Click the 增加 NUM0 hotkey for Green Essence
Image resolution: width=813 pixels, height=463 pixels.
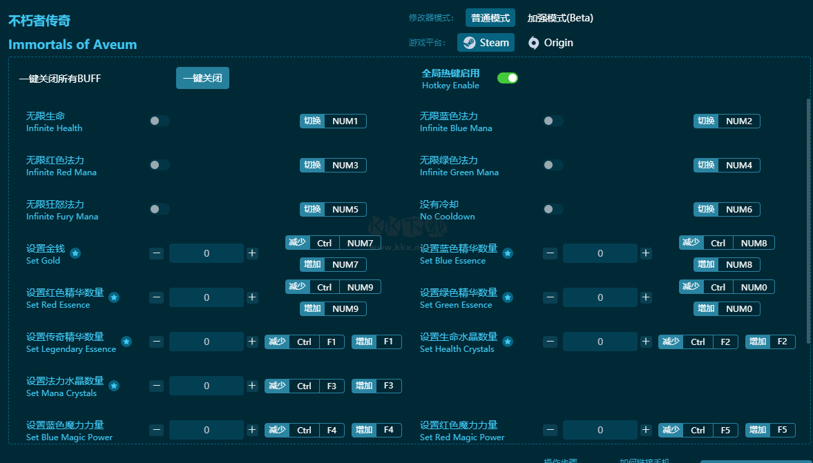coord(727,308)
